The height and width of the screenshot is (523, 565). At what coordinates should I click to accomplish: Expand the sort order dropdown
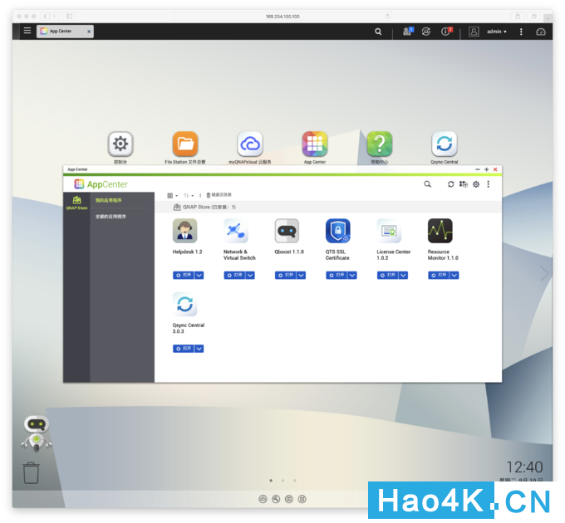pyautogui.click(x=189, y=195)
